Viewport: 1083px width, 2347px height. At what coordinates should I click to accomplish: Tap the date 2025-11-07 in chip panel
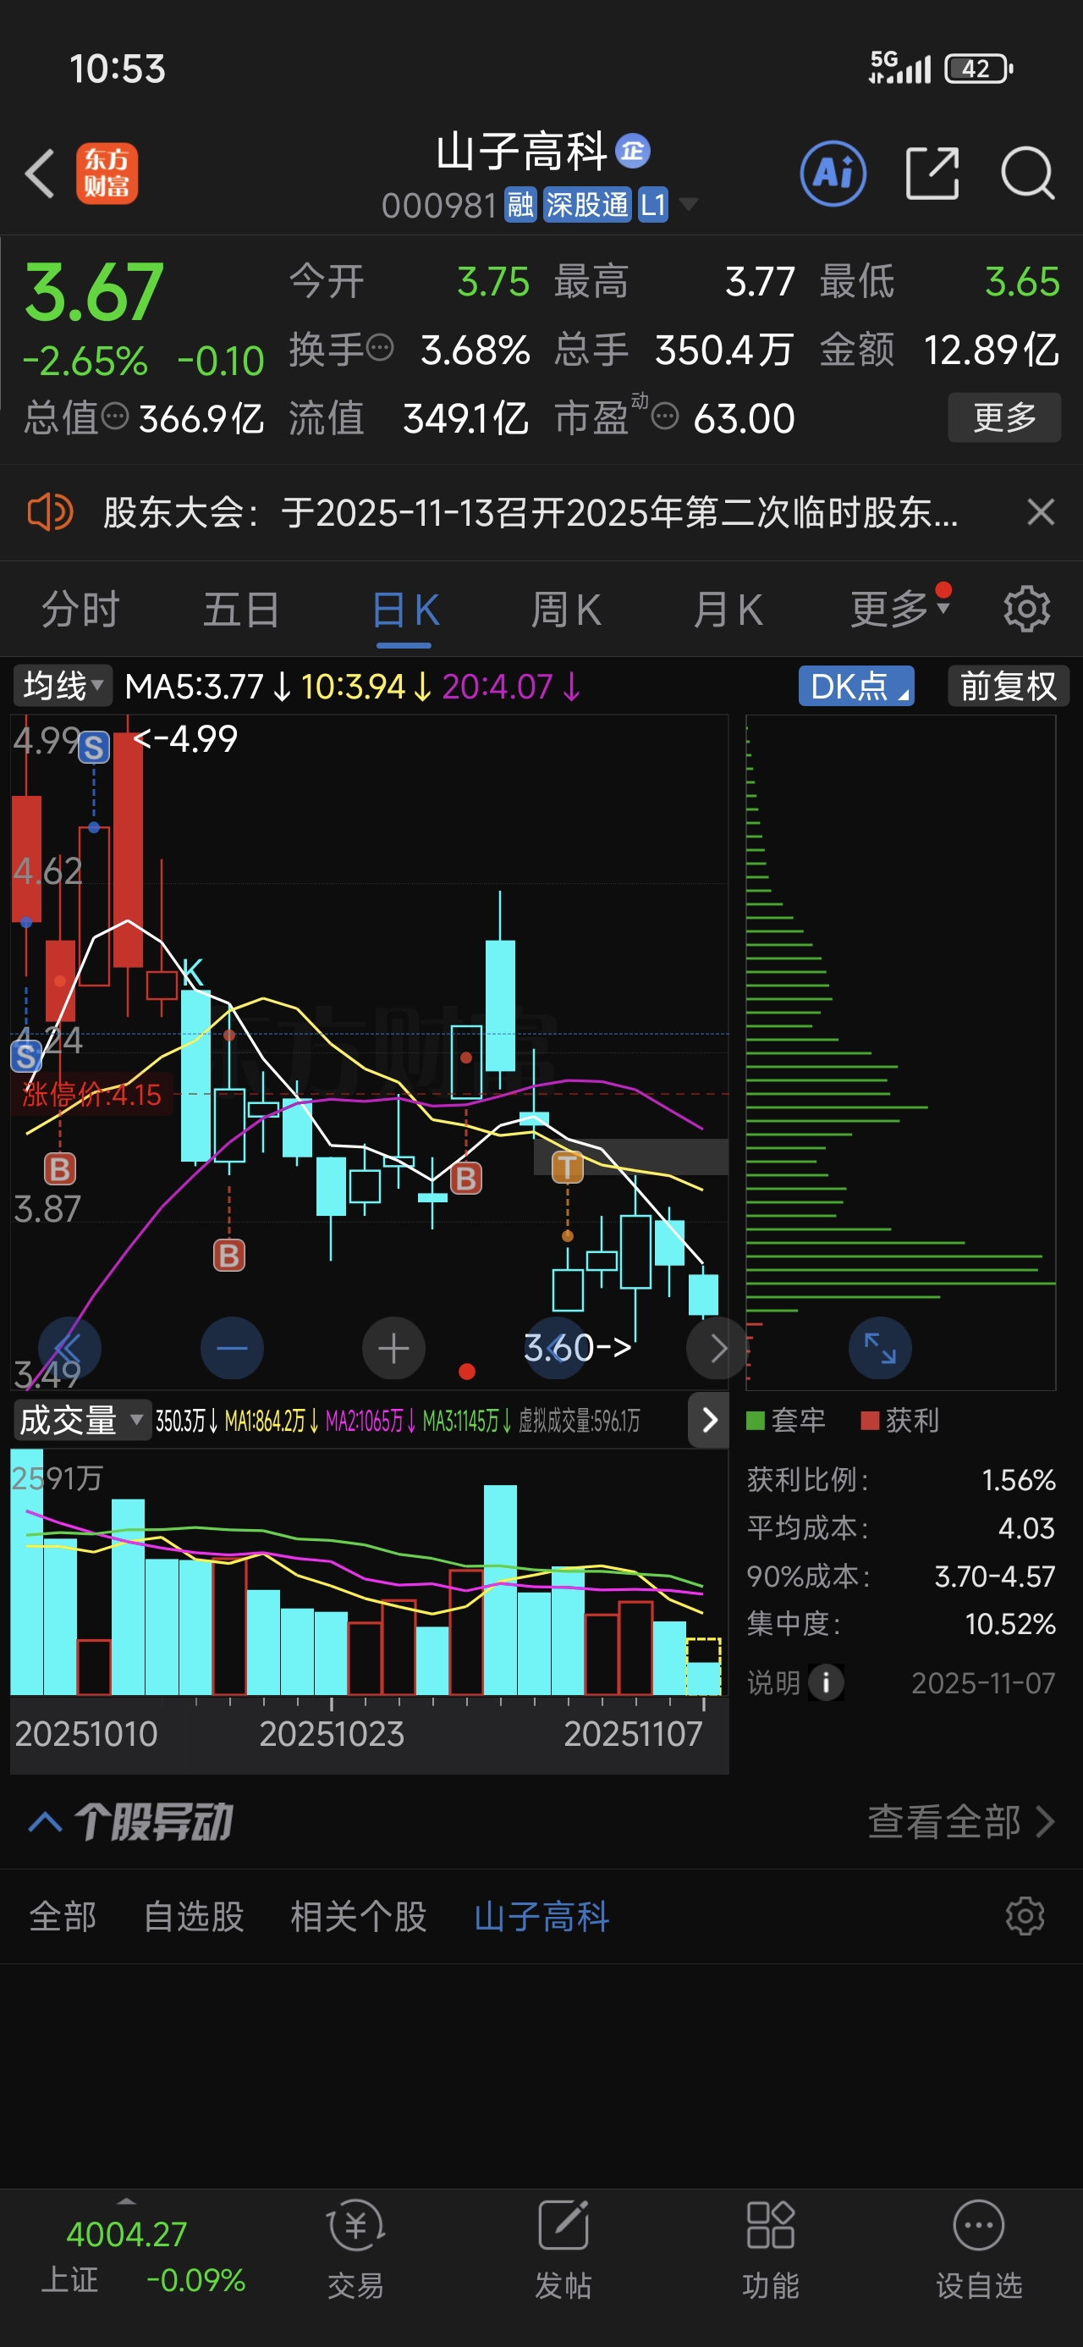tap(984, 1683)
